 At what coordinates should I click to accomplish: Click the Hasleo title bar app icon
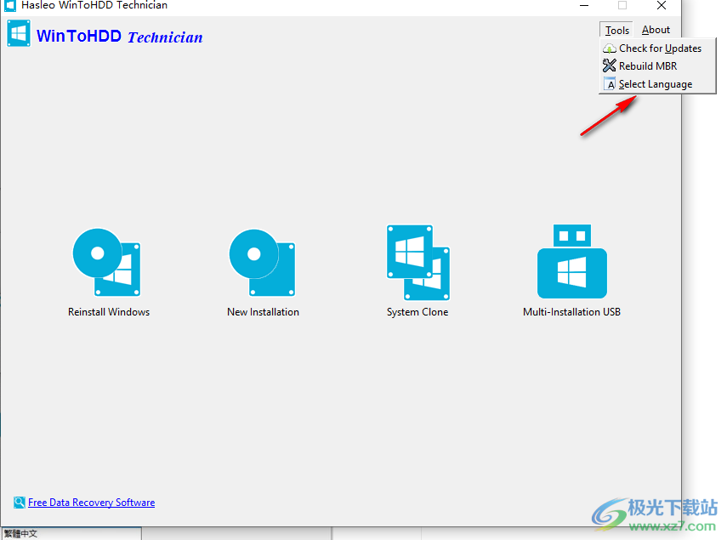[x=9, y=6]
